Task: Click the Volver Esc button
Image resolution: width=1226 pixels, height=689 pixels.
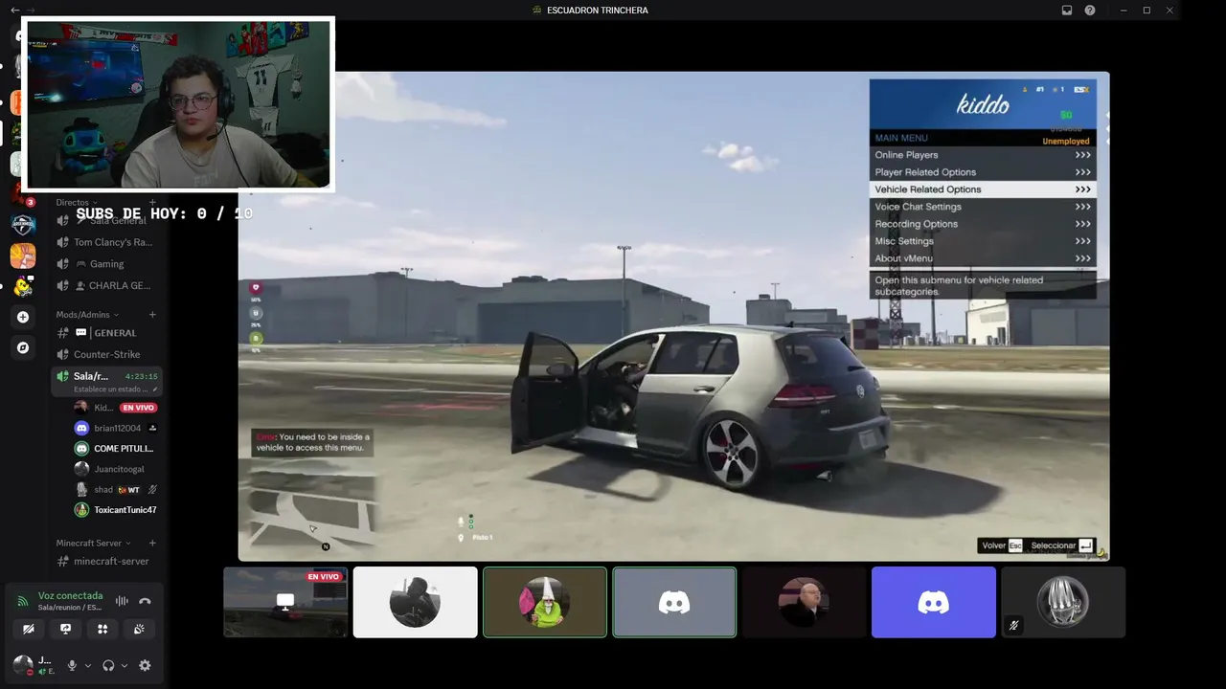Action: coord(1001,545)
